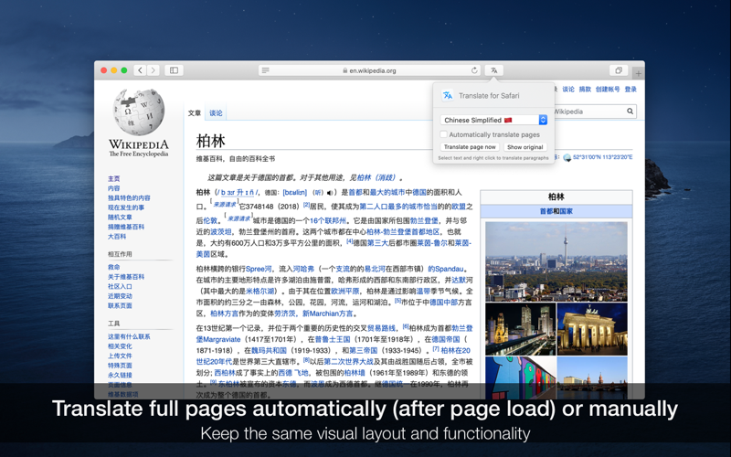Click the 柏林 page heading text
The height and width of the screenshot is (457, 731).
211,141
